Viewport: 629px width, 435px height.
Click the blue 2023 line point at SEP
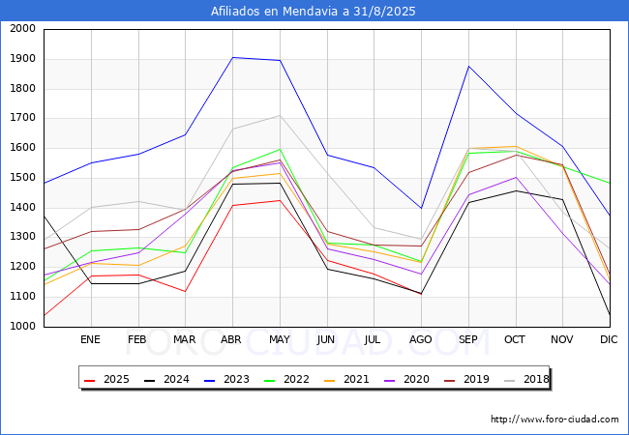click(x=468, y=66)
